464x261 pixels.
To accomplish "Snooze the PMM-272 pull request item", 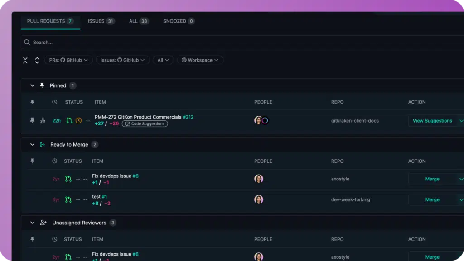I will pos(43,120).
